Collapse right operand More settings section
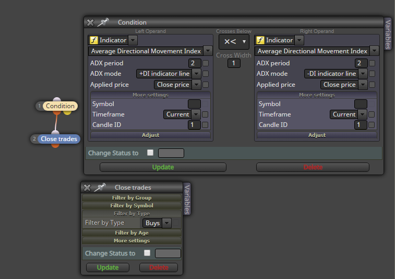 [x=317, y=95]
